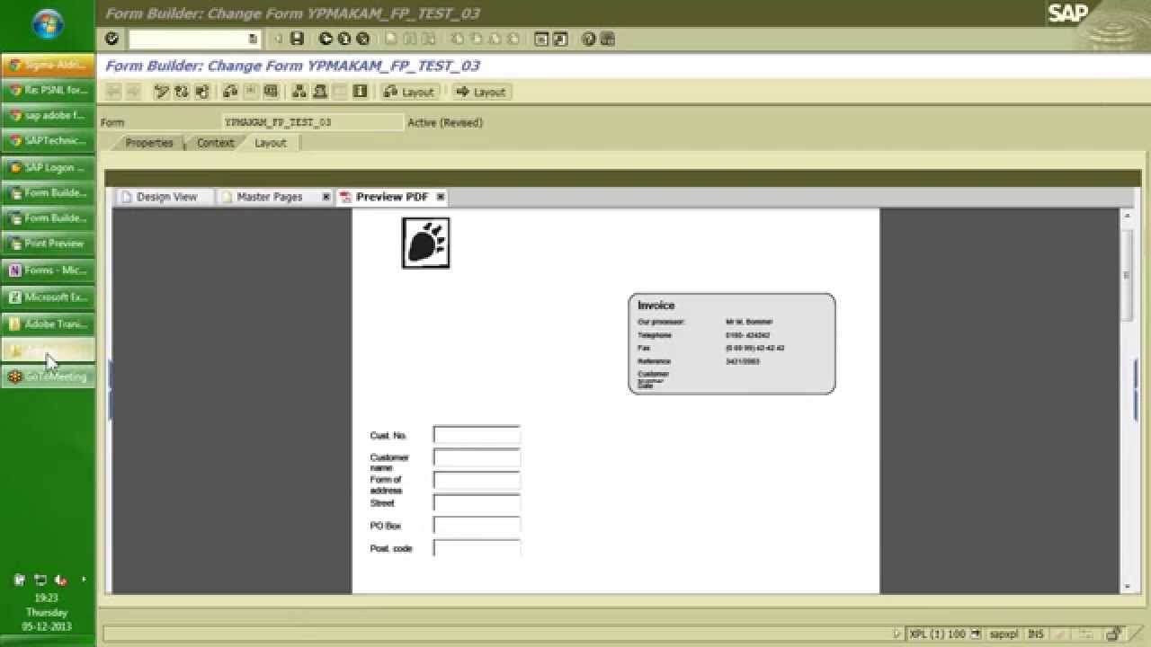1151x647 pixels.
Task: Select the Layout tab
Action: click(270, 143)
